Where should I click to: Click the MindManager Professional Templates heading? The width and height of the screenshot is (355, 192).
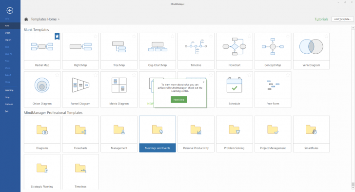click(53, 112)
